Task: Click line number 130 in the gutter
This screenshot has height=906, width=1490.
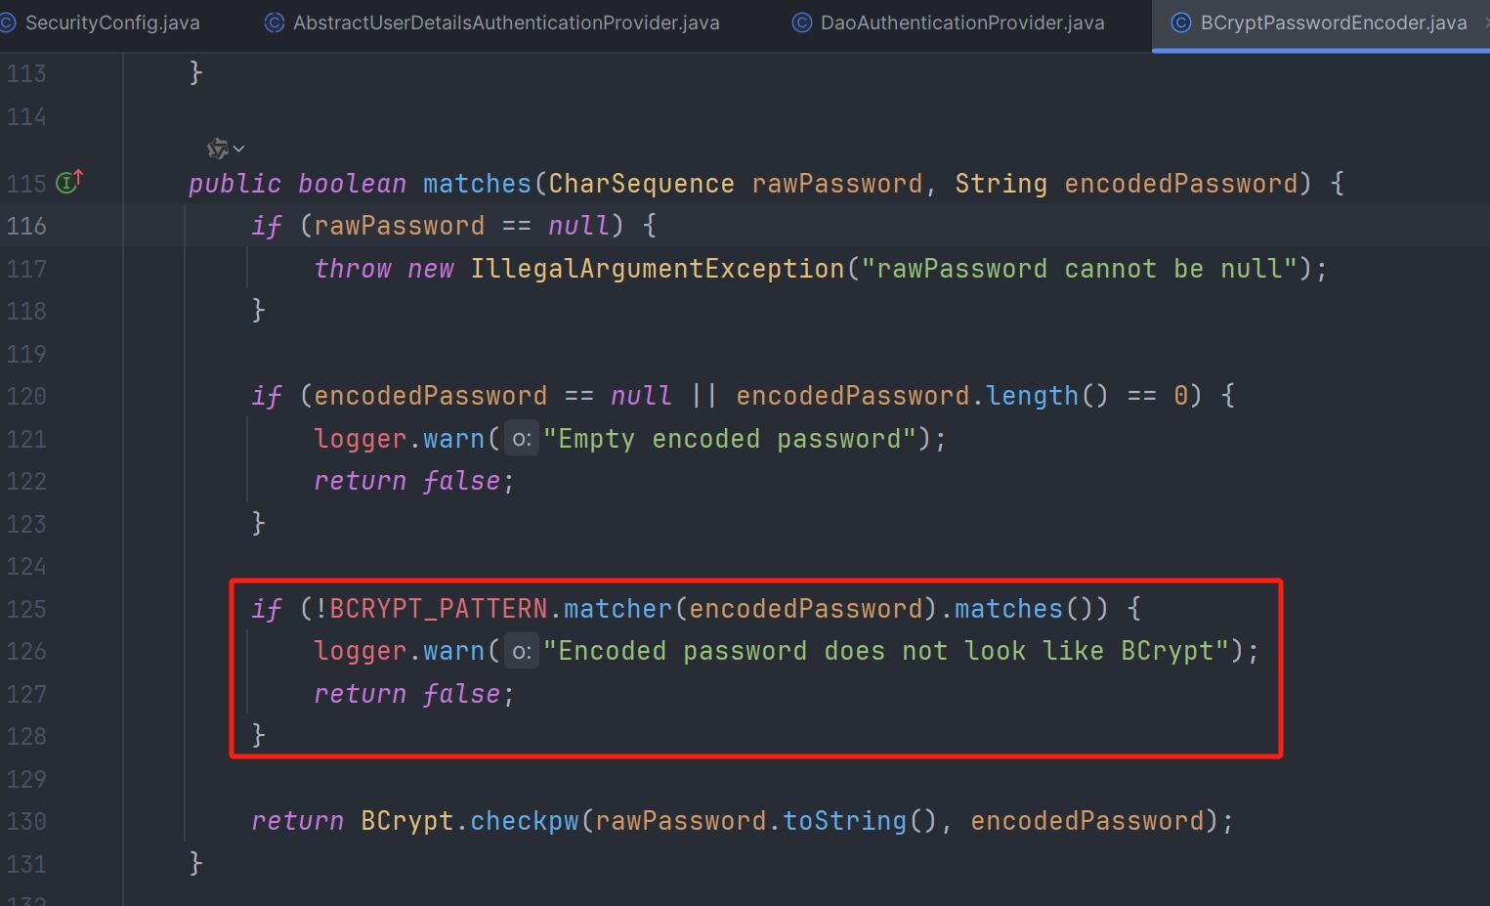Action: point(26,822)
